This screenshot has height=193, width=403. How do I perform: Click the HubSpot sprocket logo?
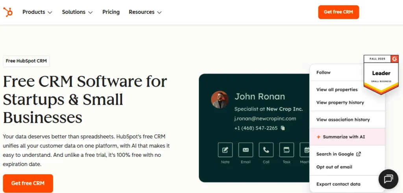[8, 12]
